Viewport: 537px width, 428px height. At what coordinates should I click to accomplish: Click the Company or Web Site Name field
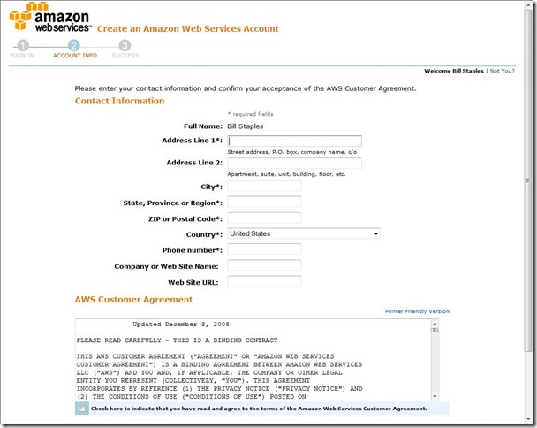(264, 265)
